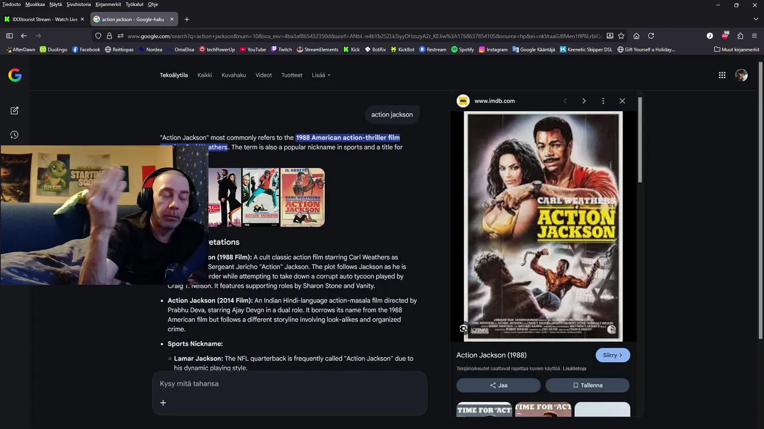This screenshot has width=764, height=429.
Task: Reload the current page
Action: (651, 36)
